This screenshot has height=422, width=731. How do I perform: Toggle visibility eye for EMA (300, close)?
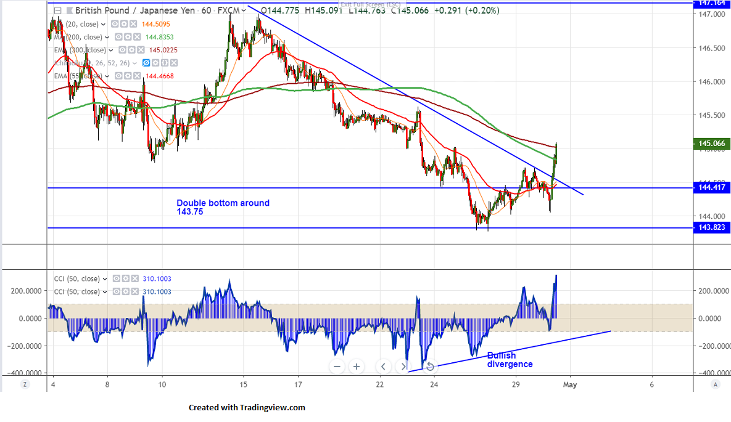point(122,50)
